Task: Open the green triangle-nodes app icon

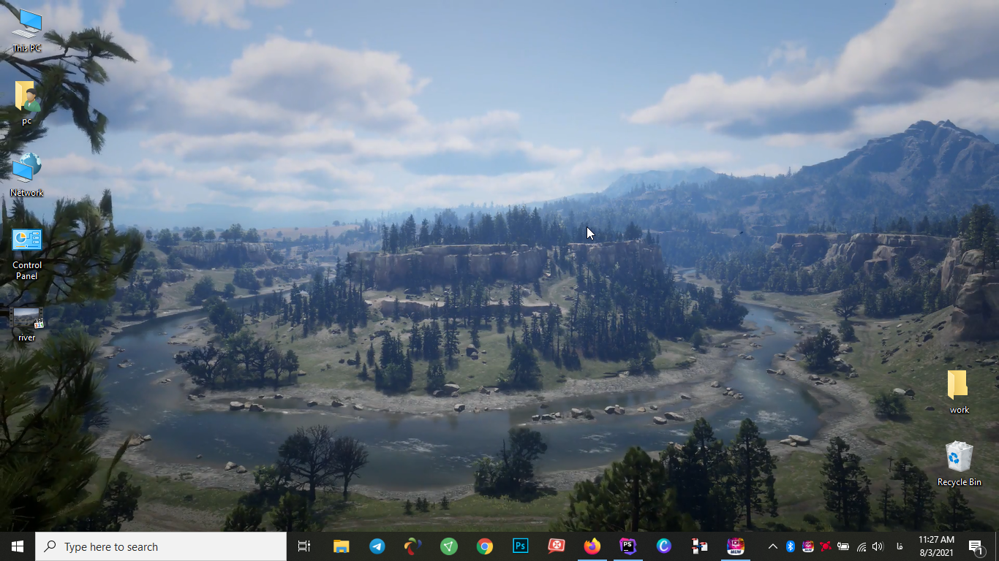Action: pyautogui.click(x=448, y=546)
